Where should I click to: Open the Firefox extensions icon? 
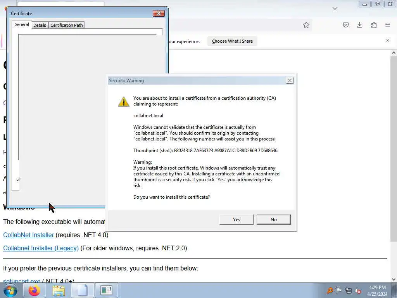[374, 25]
